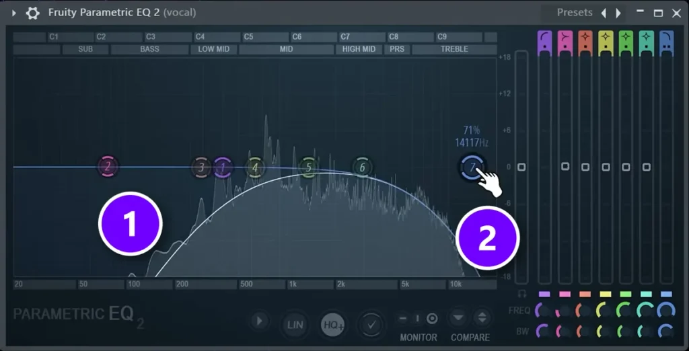Toggle the orange band 3 indicator below its slider

point(585,294)
